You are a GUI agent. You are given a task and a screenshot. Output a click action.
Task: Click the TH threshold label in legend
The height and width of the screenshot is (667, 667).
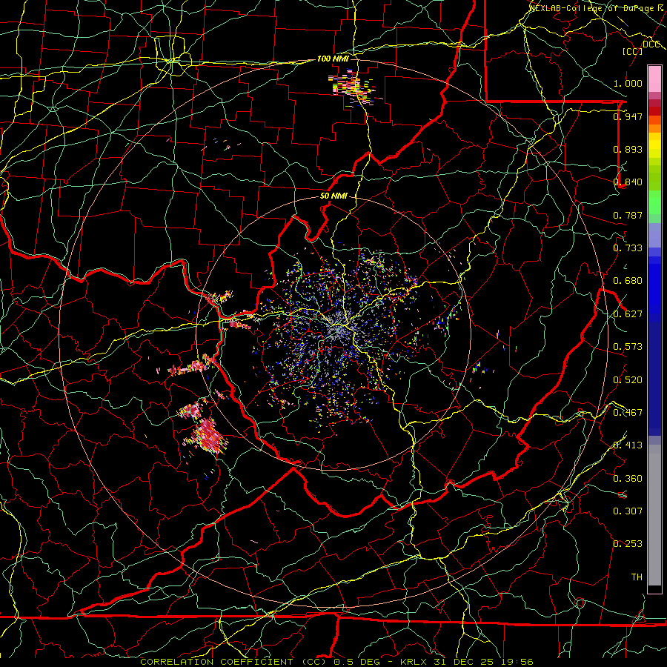(x=637, y=577)
